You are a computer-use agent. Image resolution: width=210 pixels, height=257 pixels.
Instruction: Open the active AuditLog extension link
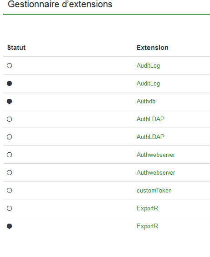148,84
